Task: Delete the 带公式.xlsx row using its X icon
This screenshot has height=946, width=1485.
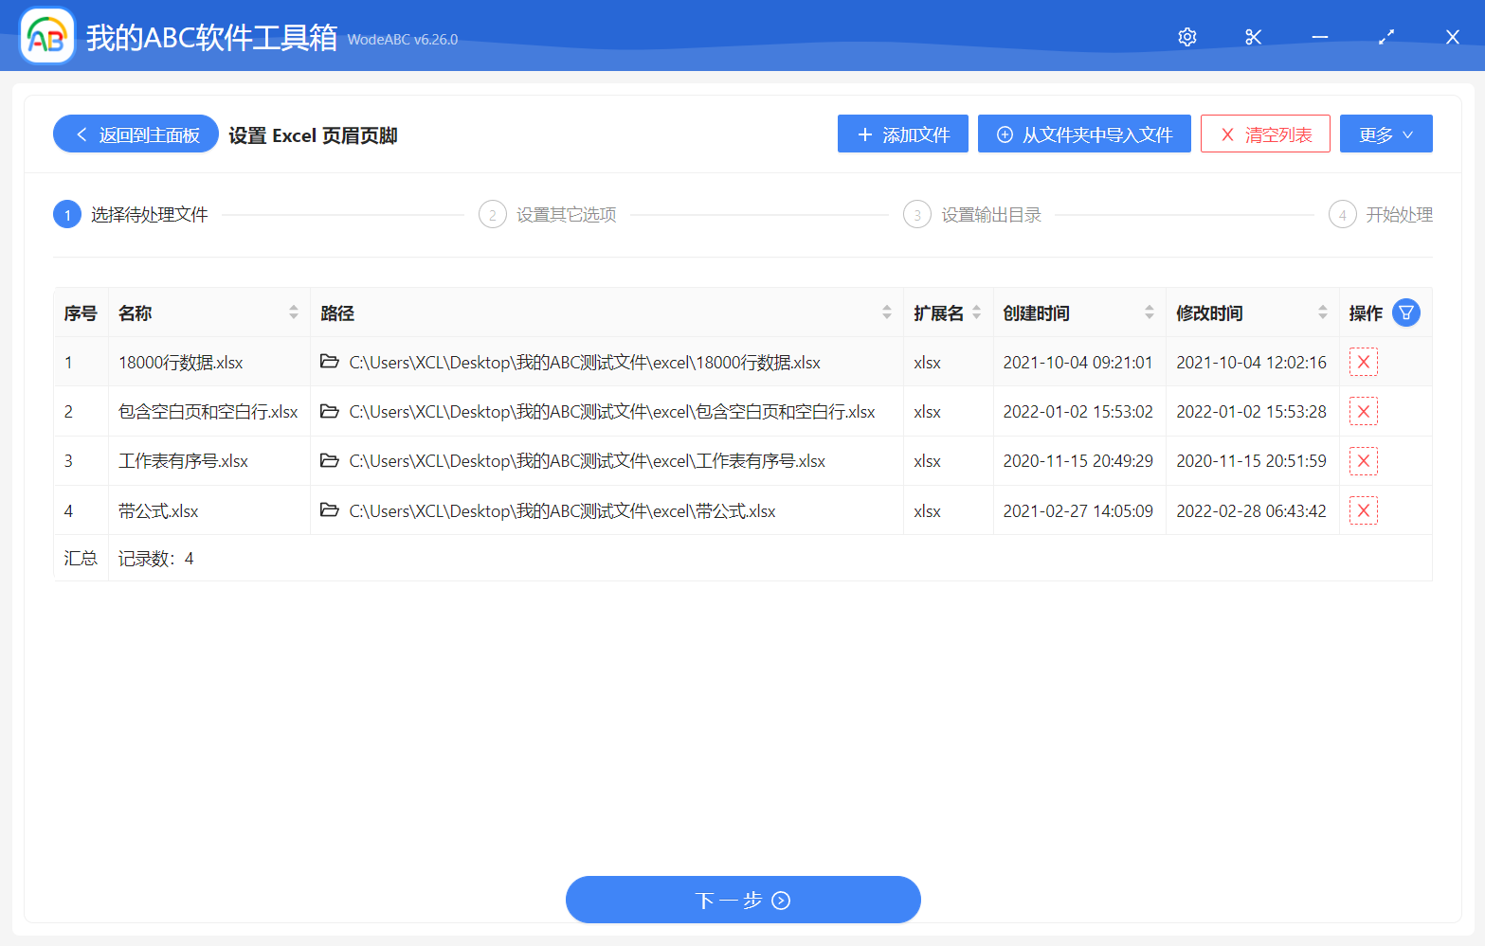Action: tap(1363, 509)
